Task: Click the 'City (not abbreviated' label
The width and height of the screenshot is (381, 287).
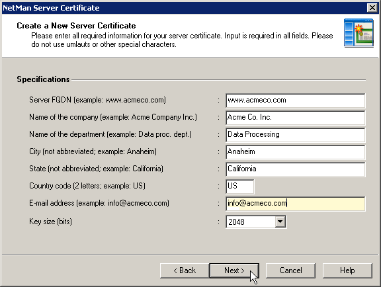Action: (x=93, y=151)
